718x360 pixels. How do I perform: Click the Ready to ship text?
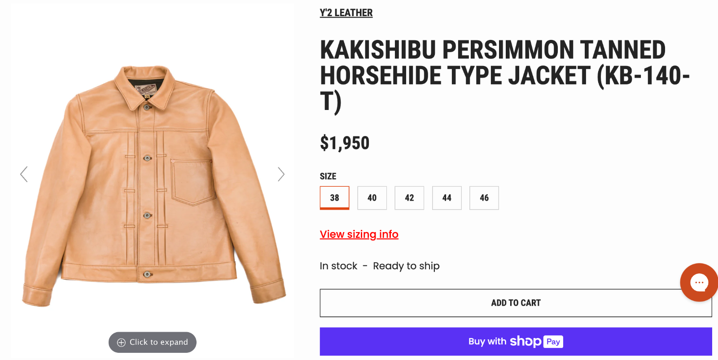[x=406, y=266]
